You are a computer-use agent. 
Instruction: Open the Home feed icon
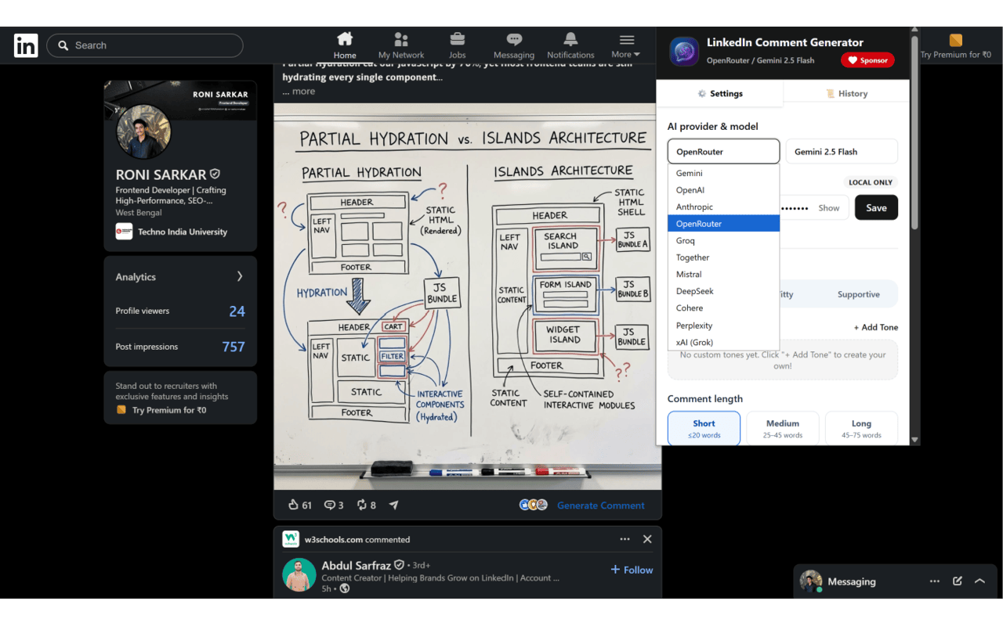pyautogui.click(x=345, y=39)
